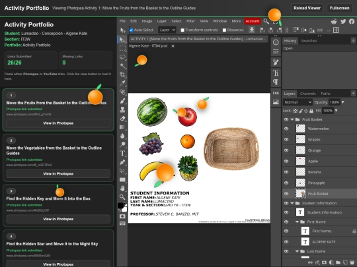Open the CSS panel icon
Screen dimensions: 357x267
(276, 93)
